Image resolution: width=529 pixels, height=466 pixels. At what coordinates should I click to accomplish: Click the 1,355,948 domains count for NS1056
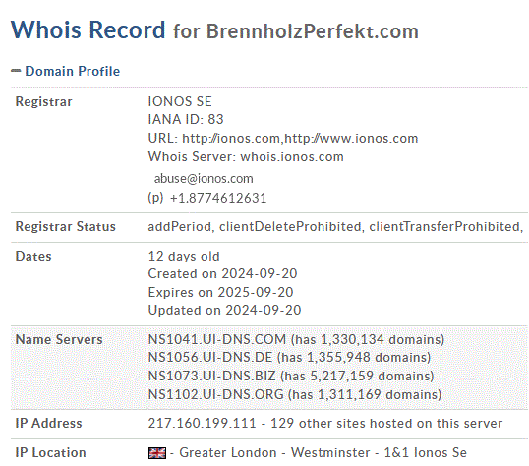(338, 357)
